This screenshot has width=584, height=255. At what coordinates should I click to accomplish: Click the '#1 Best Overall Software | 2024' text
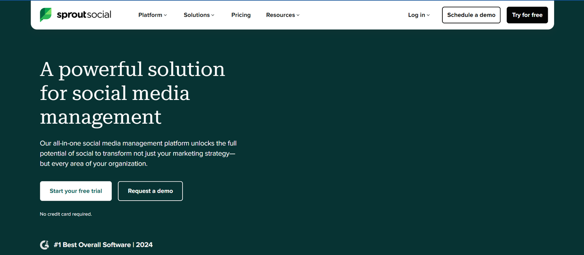click(103, 245)
